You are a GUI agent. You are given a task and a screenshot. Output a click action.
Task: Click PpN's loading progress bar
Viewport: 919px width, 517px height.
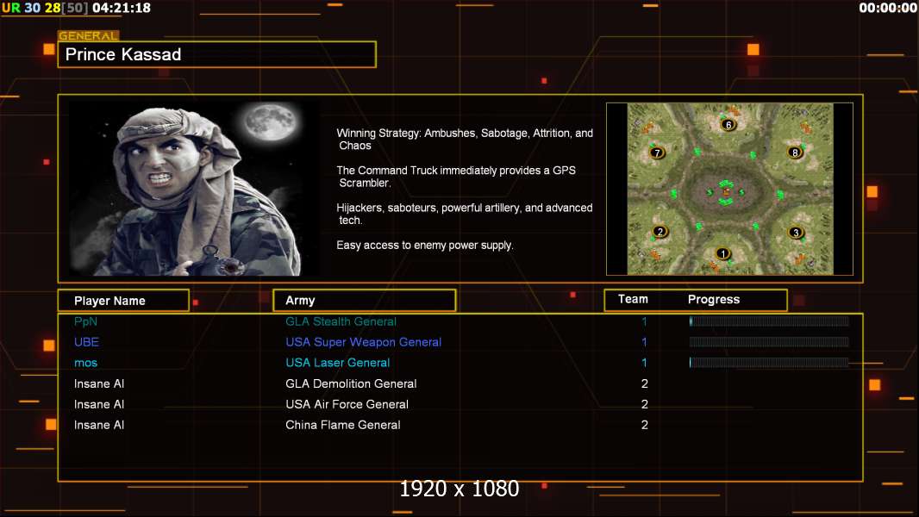[x=769, y=321]
